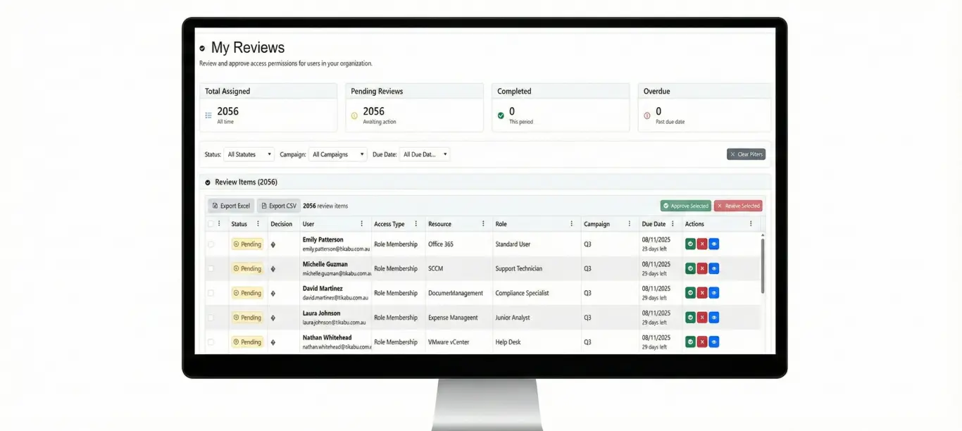Click the Export Excel button

231,206
